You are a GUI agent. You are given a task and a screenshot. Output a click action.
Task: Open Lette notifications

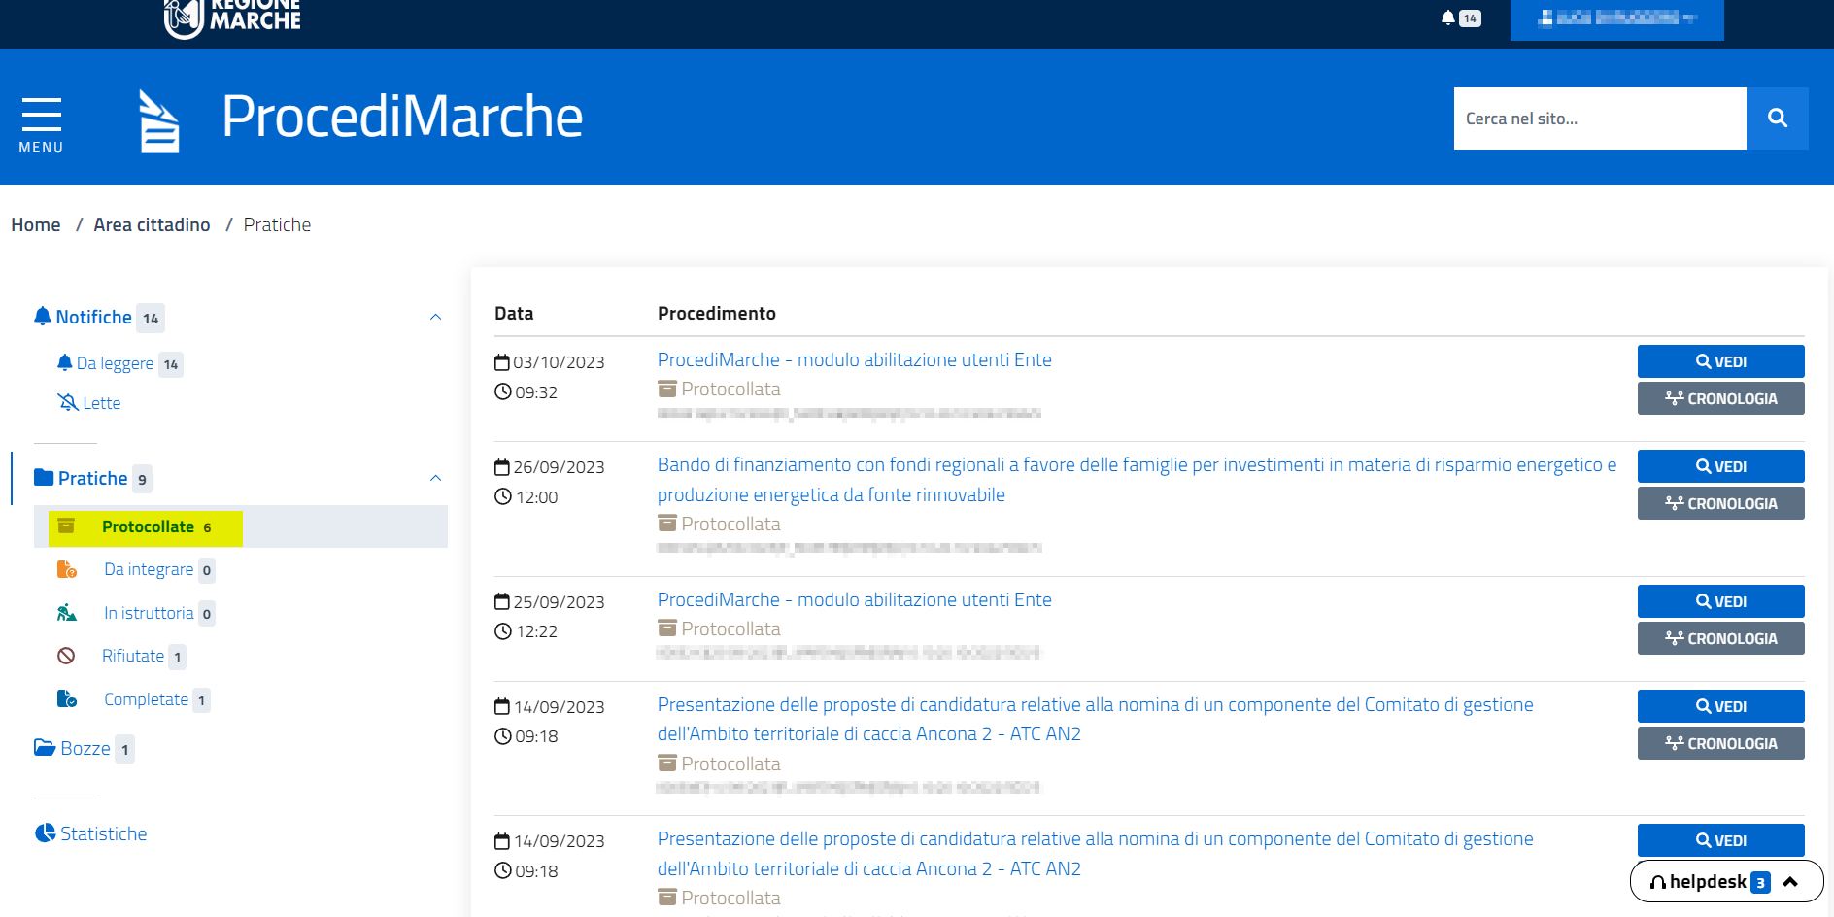click(x=102, y=403)
